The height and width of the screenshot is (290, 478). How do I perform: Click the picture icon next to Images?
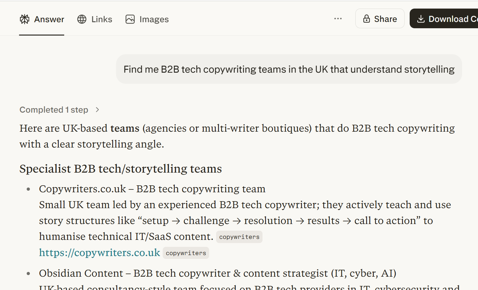coord(130,19)
